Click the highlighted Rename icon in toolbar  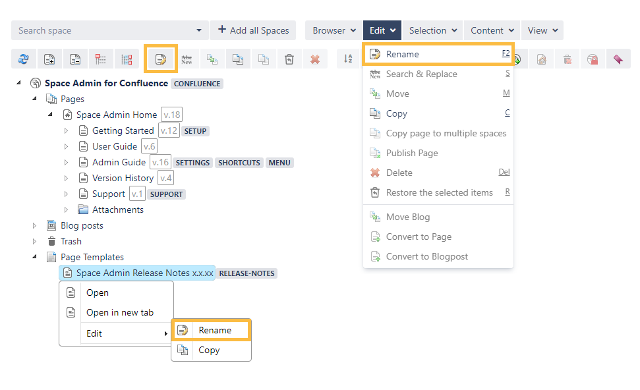click(x=160, y=59)
